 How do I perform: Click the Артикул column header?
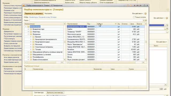coord(107,24)
